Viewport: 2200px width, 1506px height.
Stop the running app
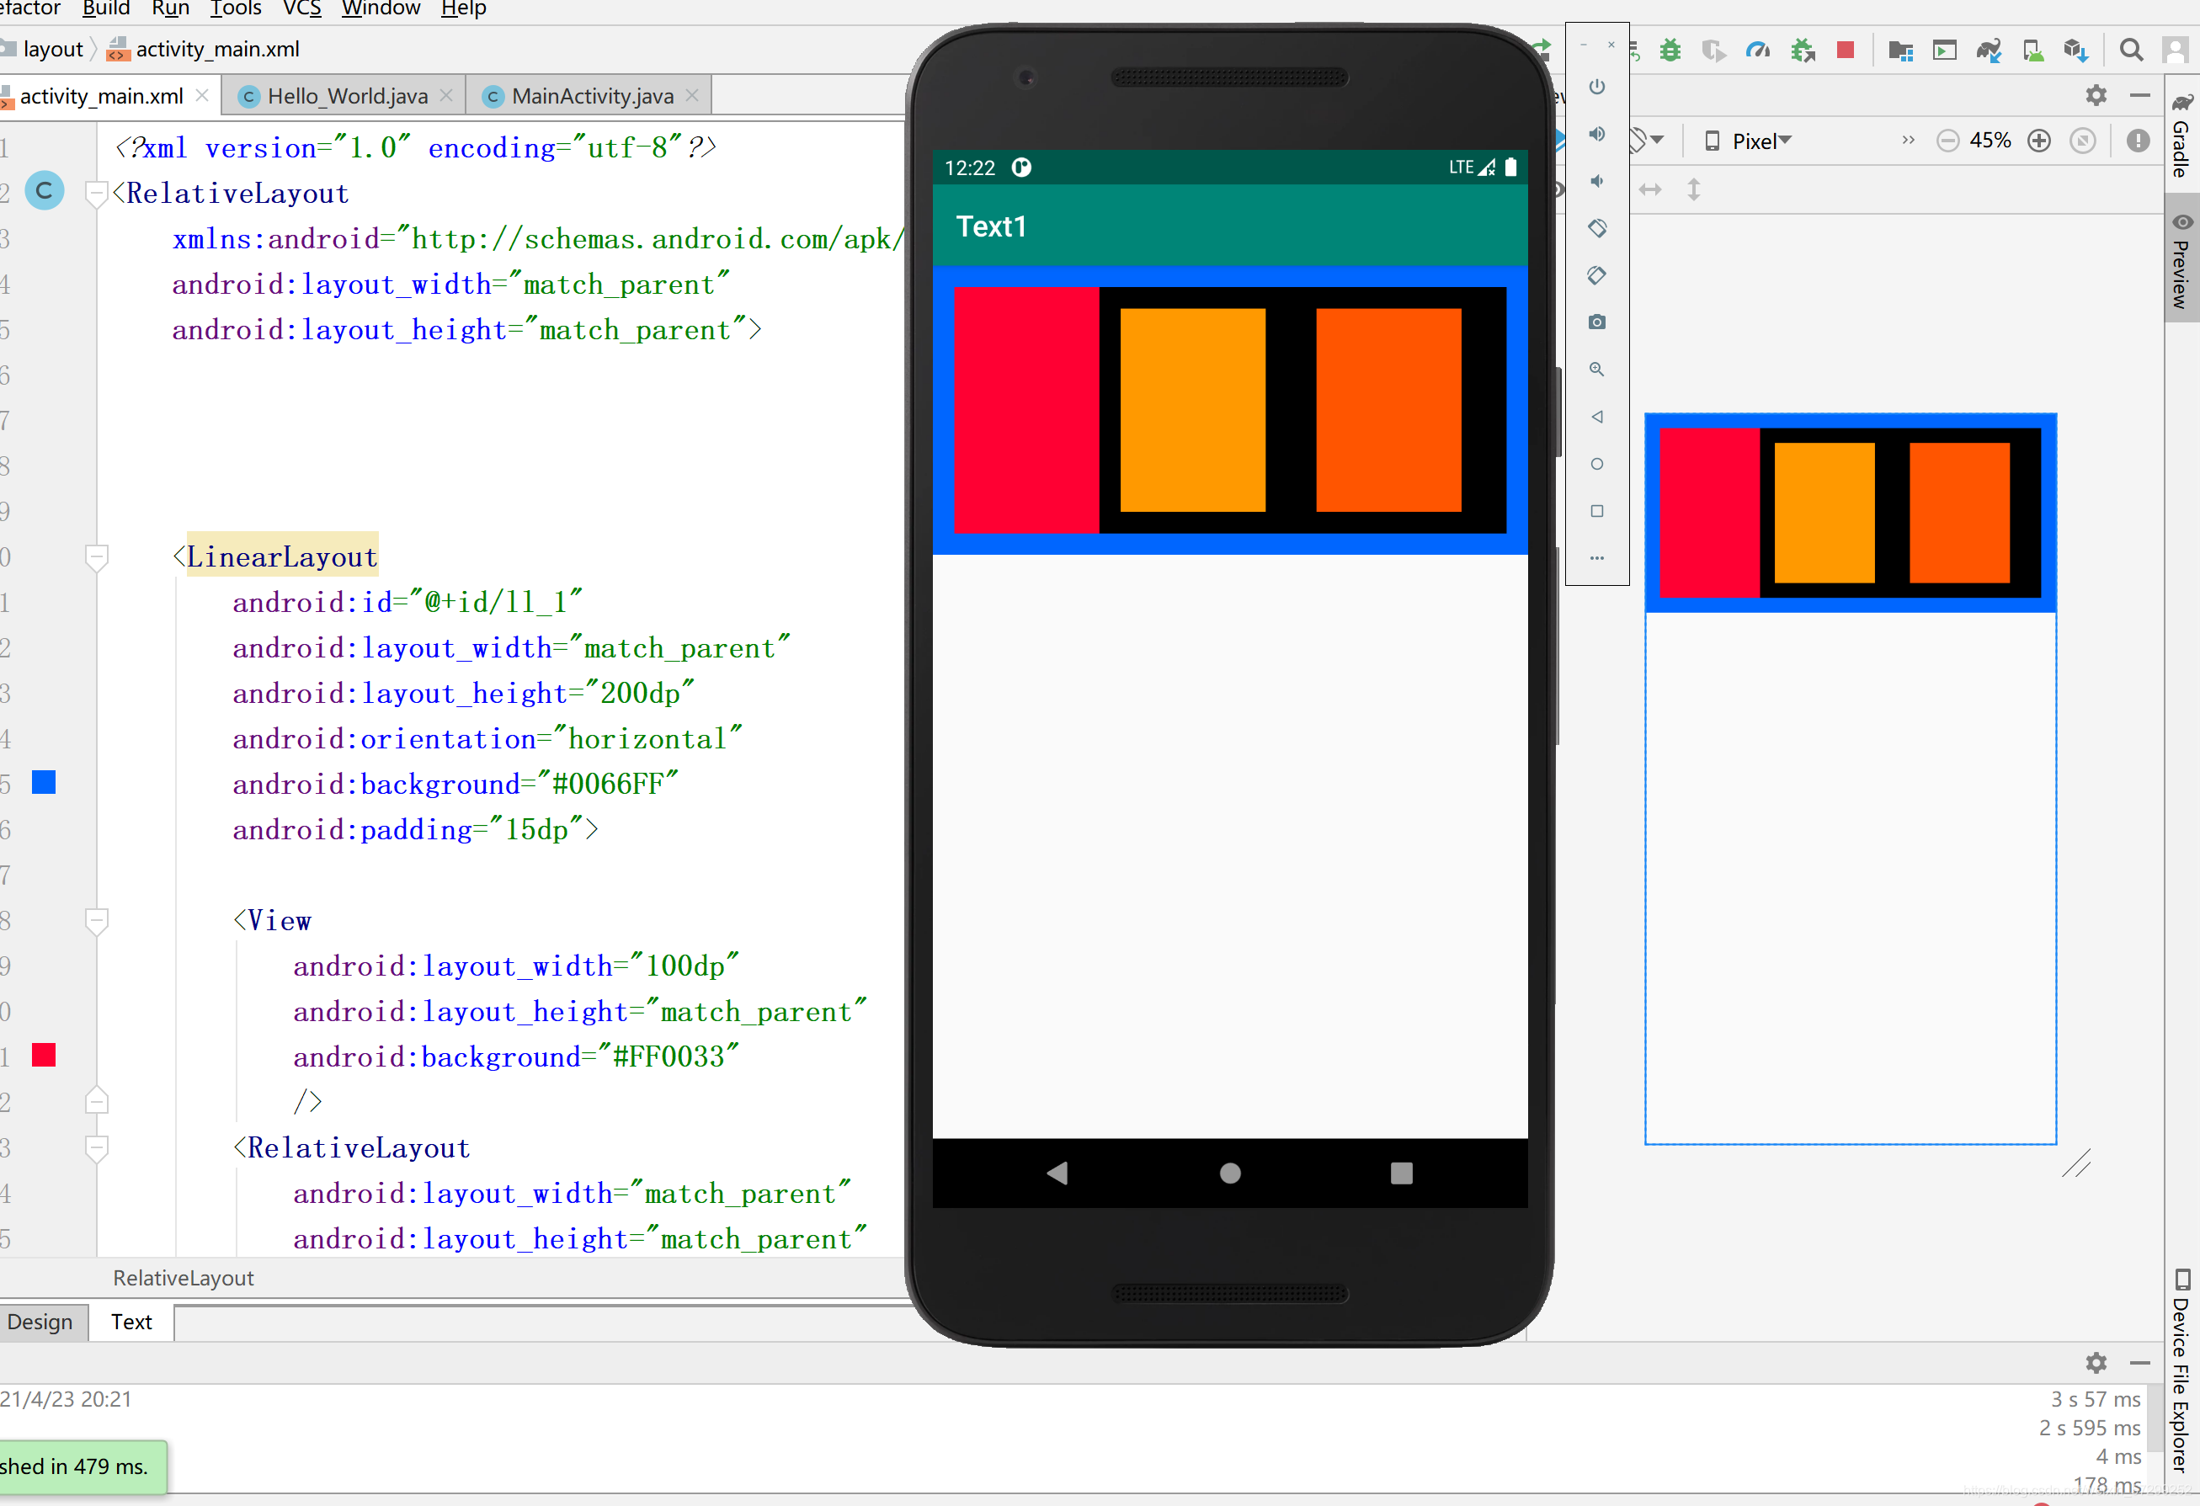1845,49
